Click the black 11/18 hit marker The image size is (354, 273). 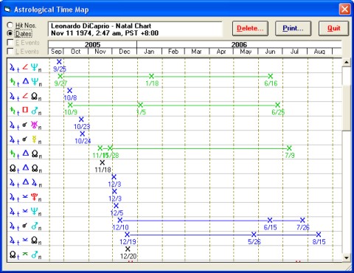click(103, 162)
